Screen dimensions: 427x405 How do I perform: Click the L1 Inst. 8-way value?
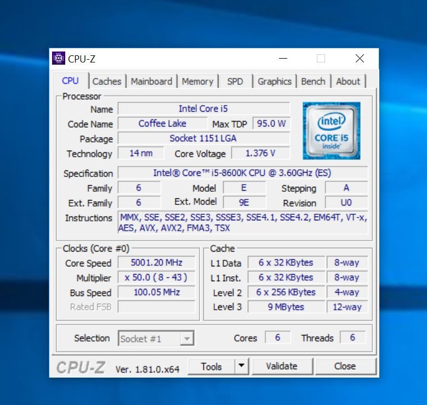click(x=347, y=277)
